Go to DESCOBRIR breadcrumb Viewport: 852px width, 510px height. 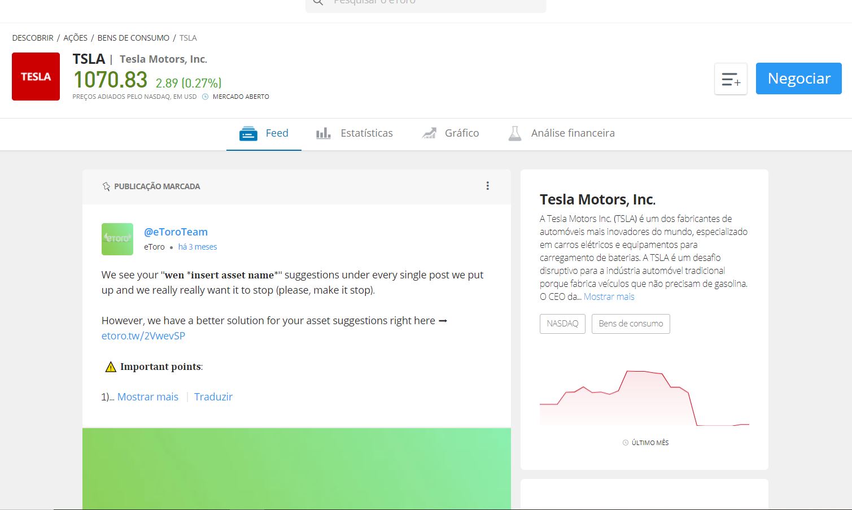(33, 38)
